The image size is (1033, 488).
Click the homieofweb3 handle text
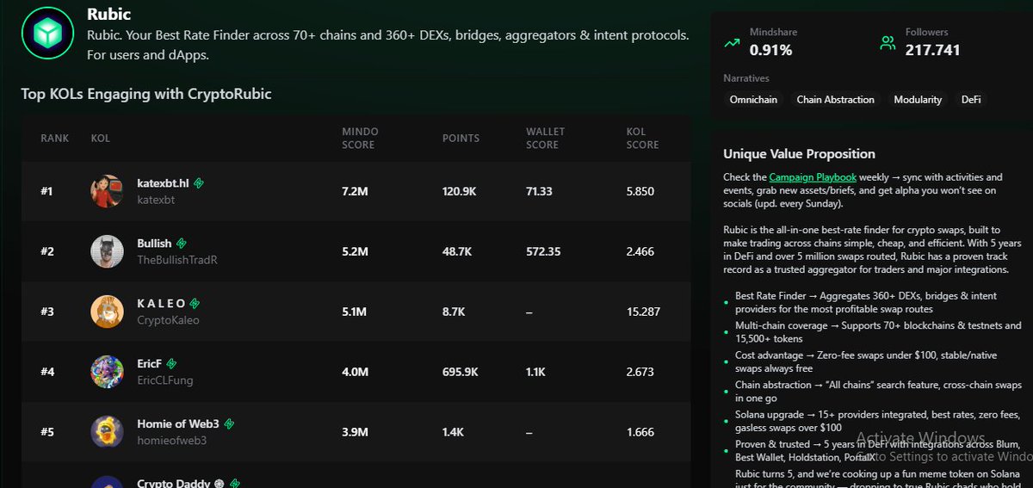click(x=171, y=441)
